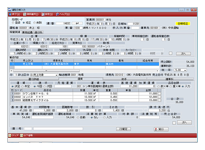Viewport: 205px width, 150px height.
Task: Click the 手入力車番 input field
Action: [135, 28]
